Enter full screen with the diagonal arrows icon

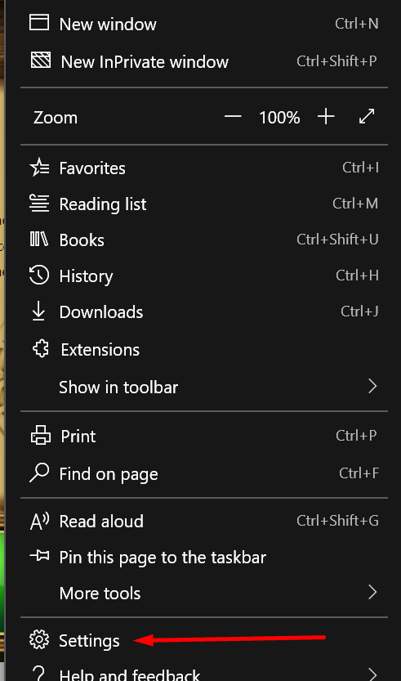pyautogui.click(x=368, y=116)
